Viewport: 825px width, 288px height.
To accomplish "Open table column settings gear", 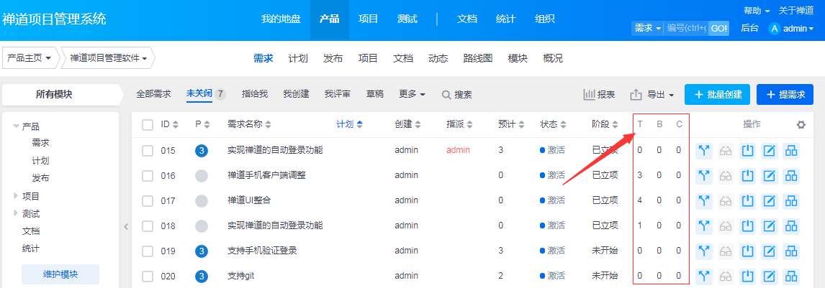I will [801, 125].
